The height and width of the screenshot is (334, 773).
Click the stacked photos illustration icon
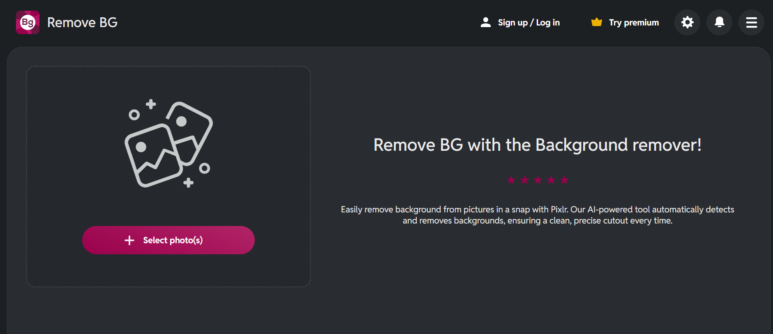click(168, 144)
